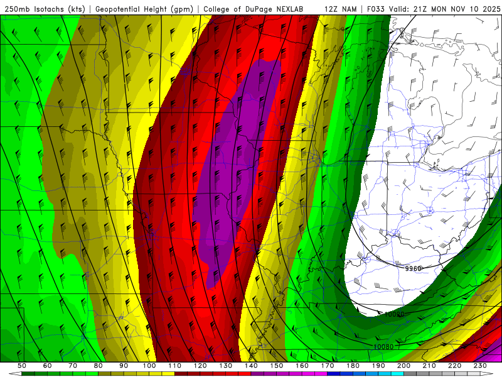Click the 120 value on the color scale
Screen dimensions: 502x377
[x=200, y=366]
